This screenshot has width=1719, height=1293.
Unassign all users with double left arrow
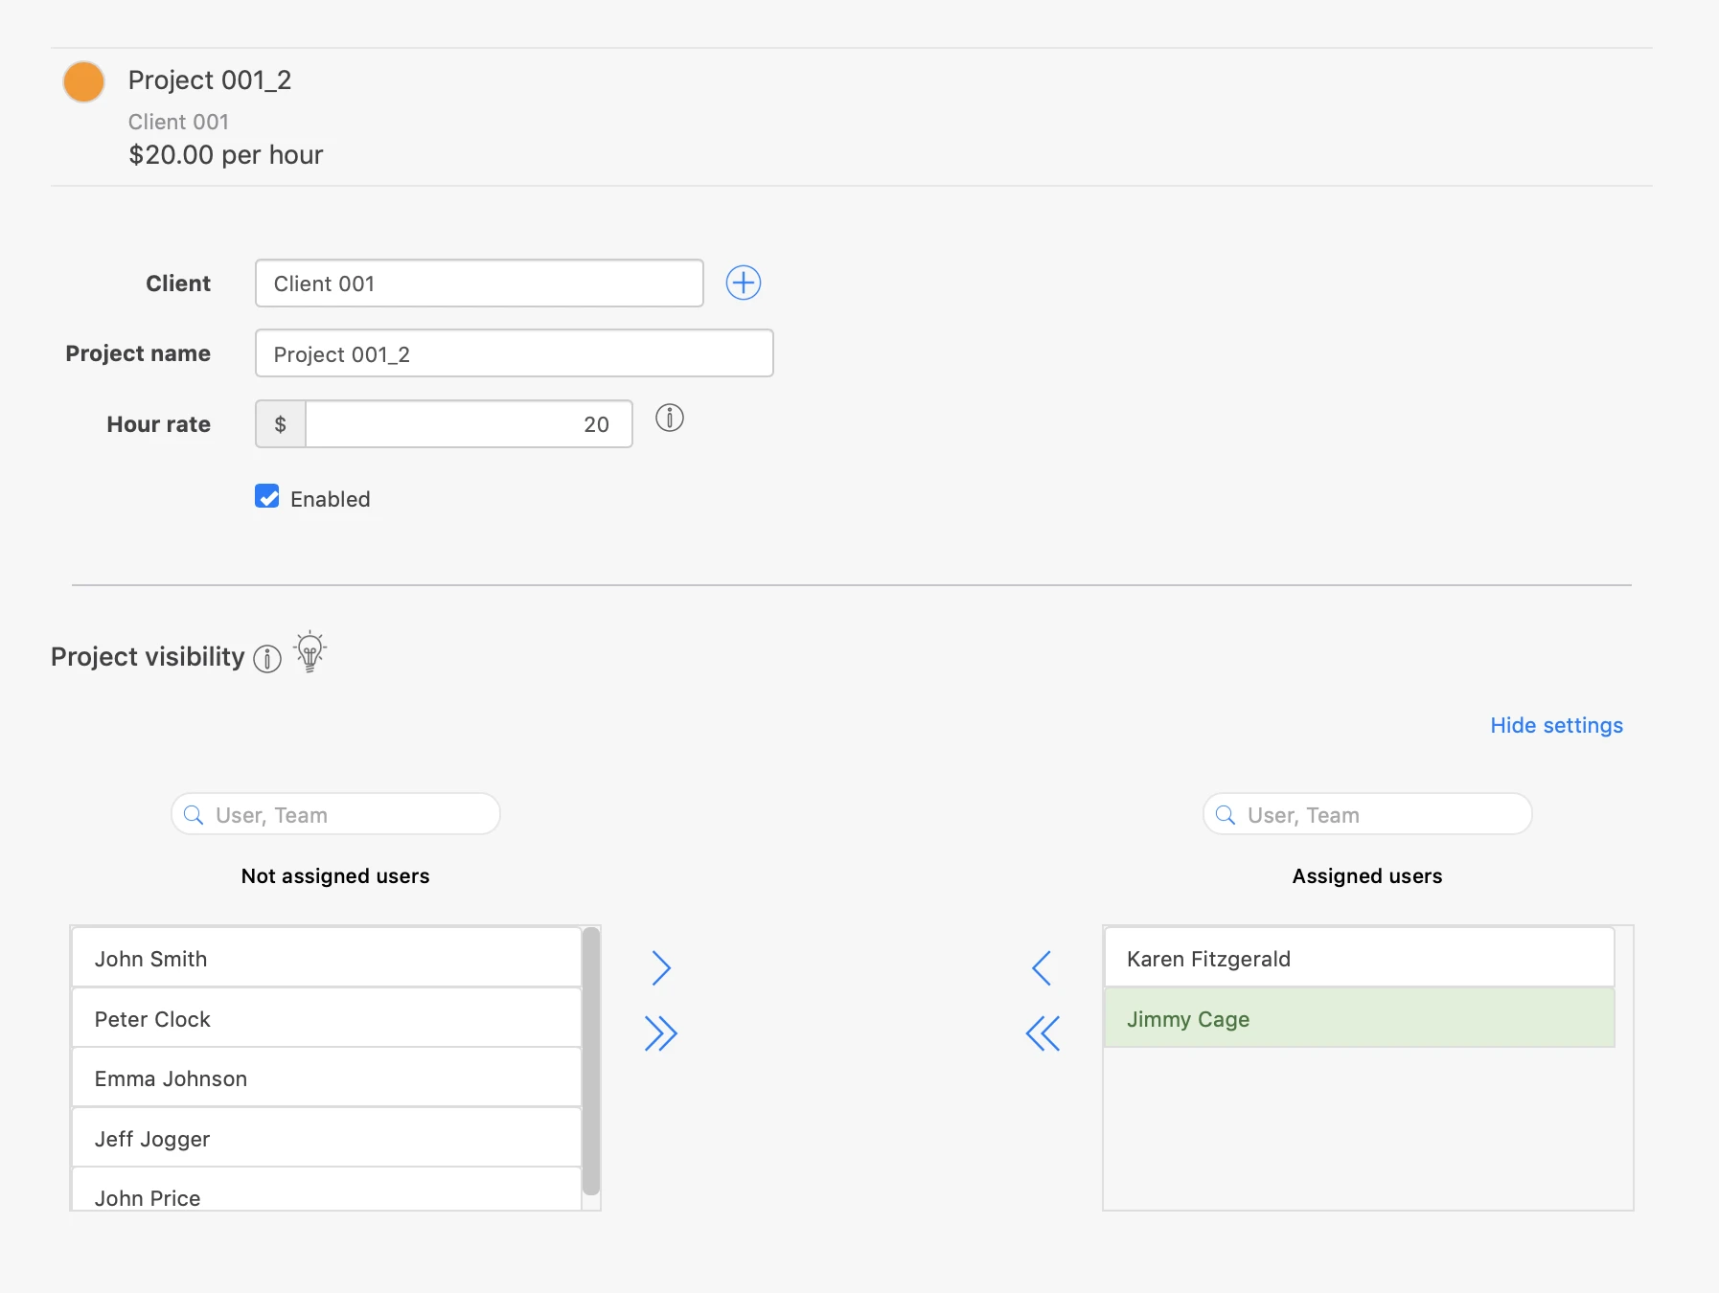[x=1042, y=1033]
